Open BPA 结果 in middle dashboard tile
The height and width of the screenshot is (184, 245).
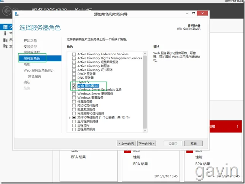tap(140, 164)
